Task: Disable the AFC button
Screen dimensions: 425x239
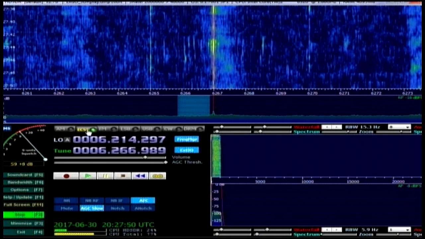Action: (x=143, y=200)
